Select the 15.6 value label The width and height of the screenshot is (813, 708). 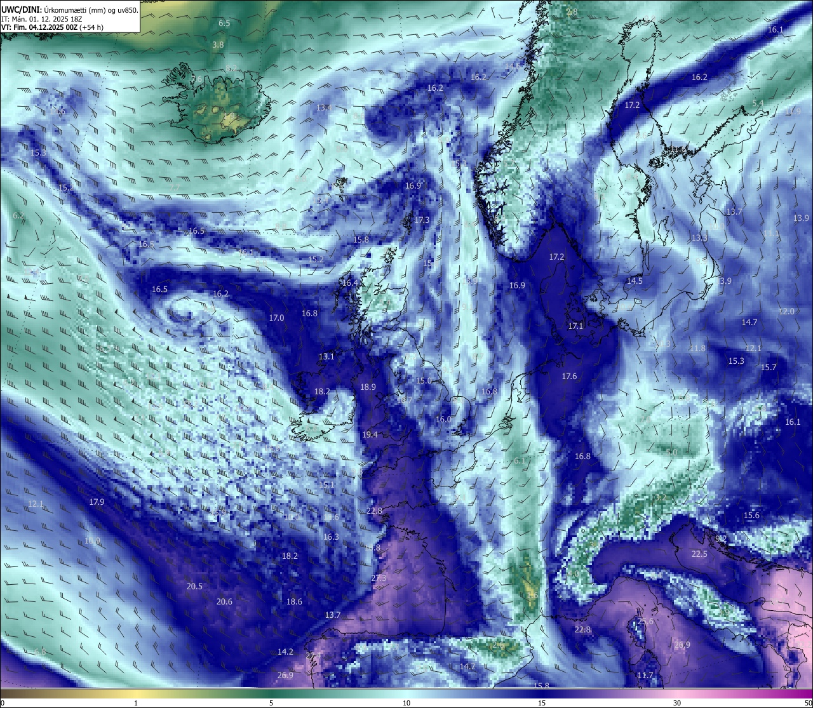click(751, 515)
